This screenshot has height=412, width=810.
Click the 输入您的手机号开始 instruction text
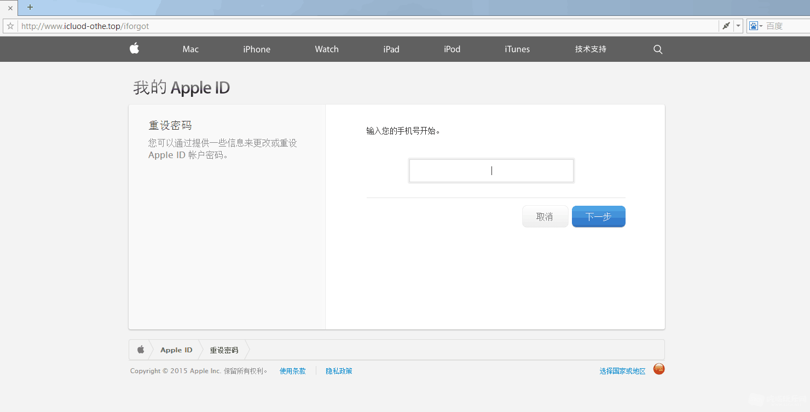(403, 131)
